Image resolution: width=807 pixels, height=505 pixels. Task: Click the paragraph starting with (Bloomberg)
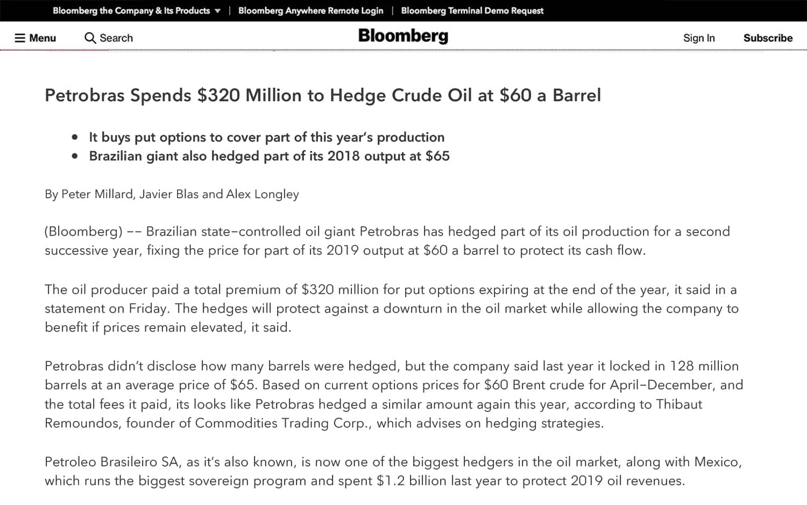pyautogui.click(x=387, y=241)
